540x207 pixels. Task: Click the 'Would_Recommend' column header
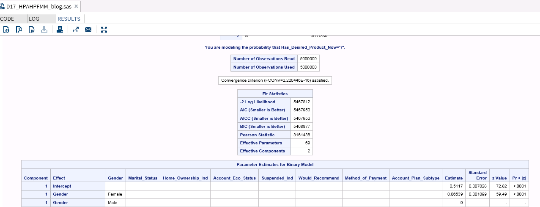coord(319,178)
